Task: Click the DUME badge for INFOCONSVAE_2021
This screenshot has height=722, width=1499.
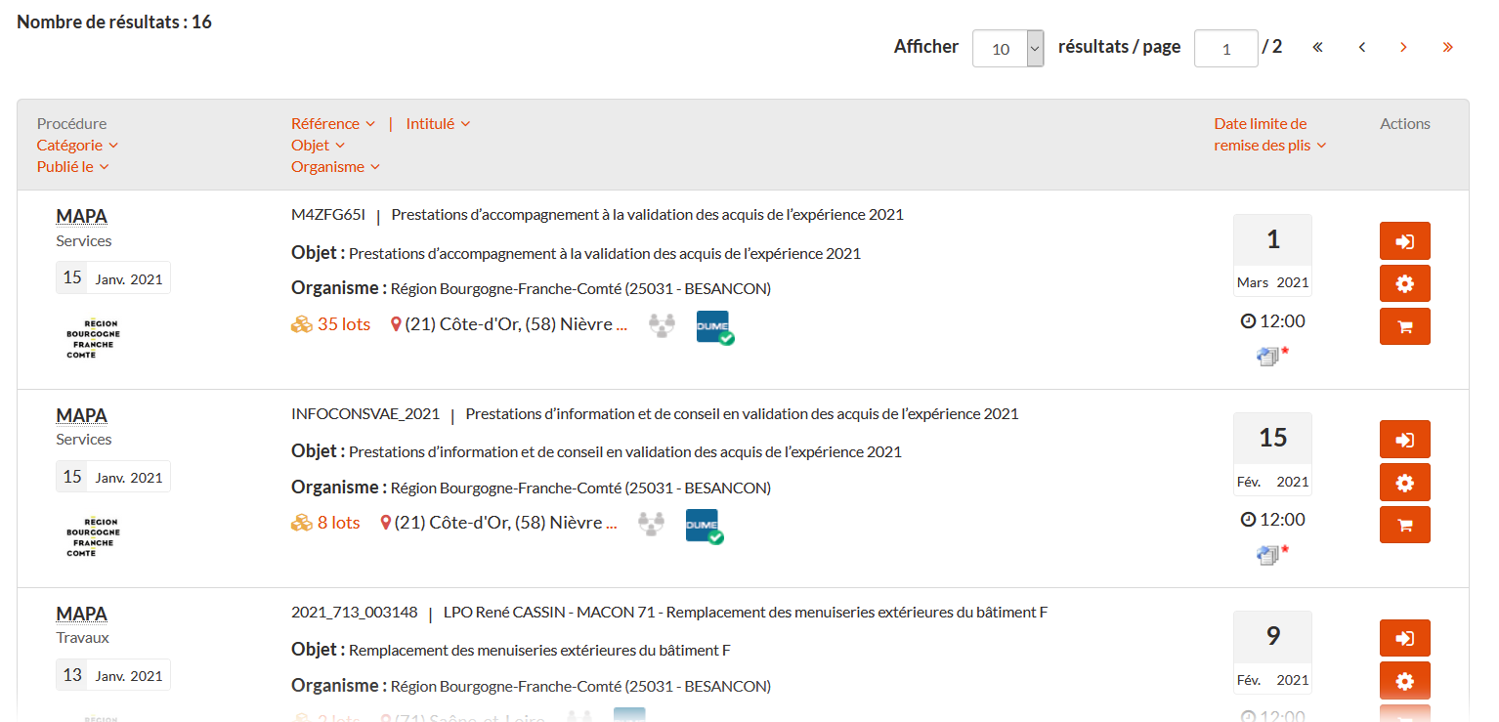Action: [x=704, y=526]
